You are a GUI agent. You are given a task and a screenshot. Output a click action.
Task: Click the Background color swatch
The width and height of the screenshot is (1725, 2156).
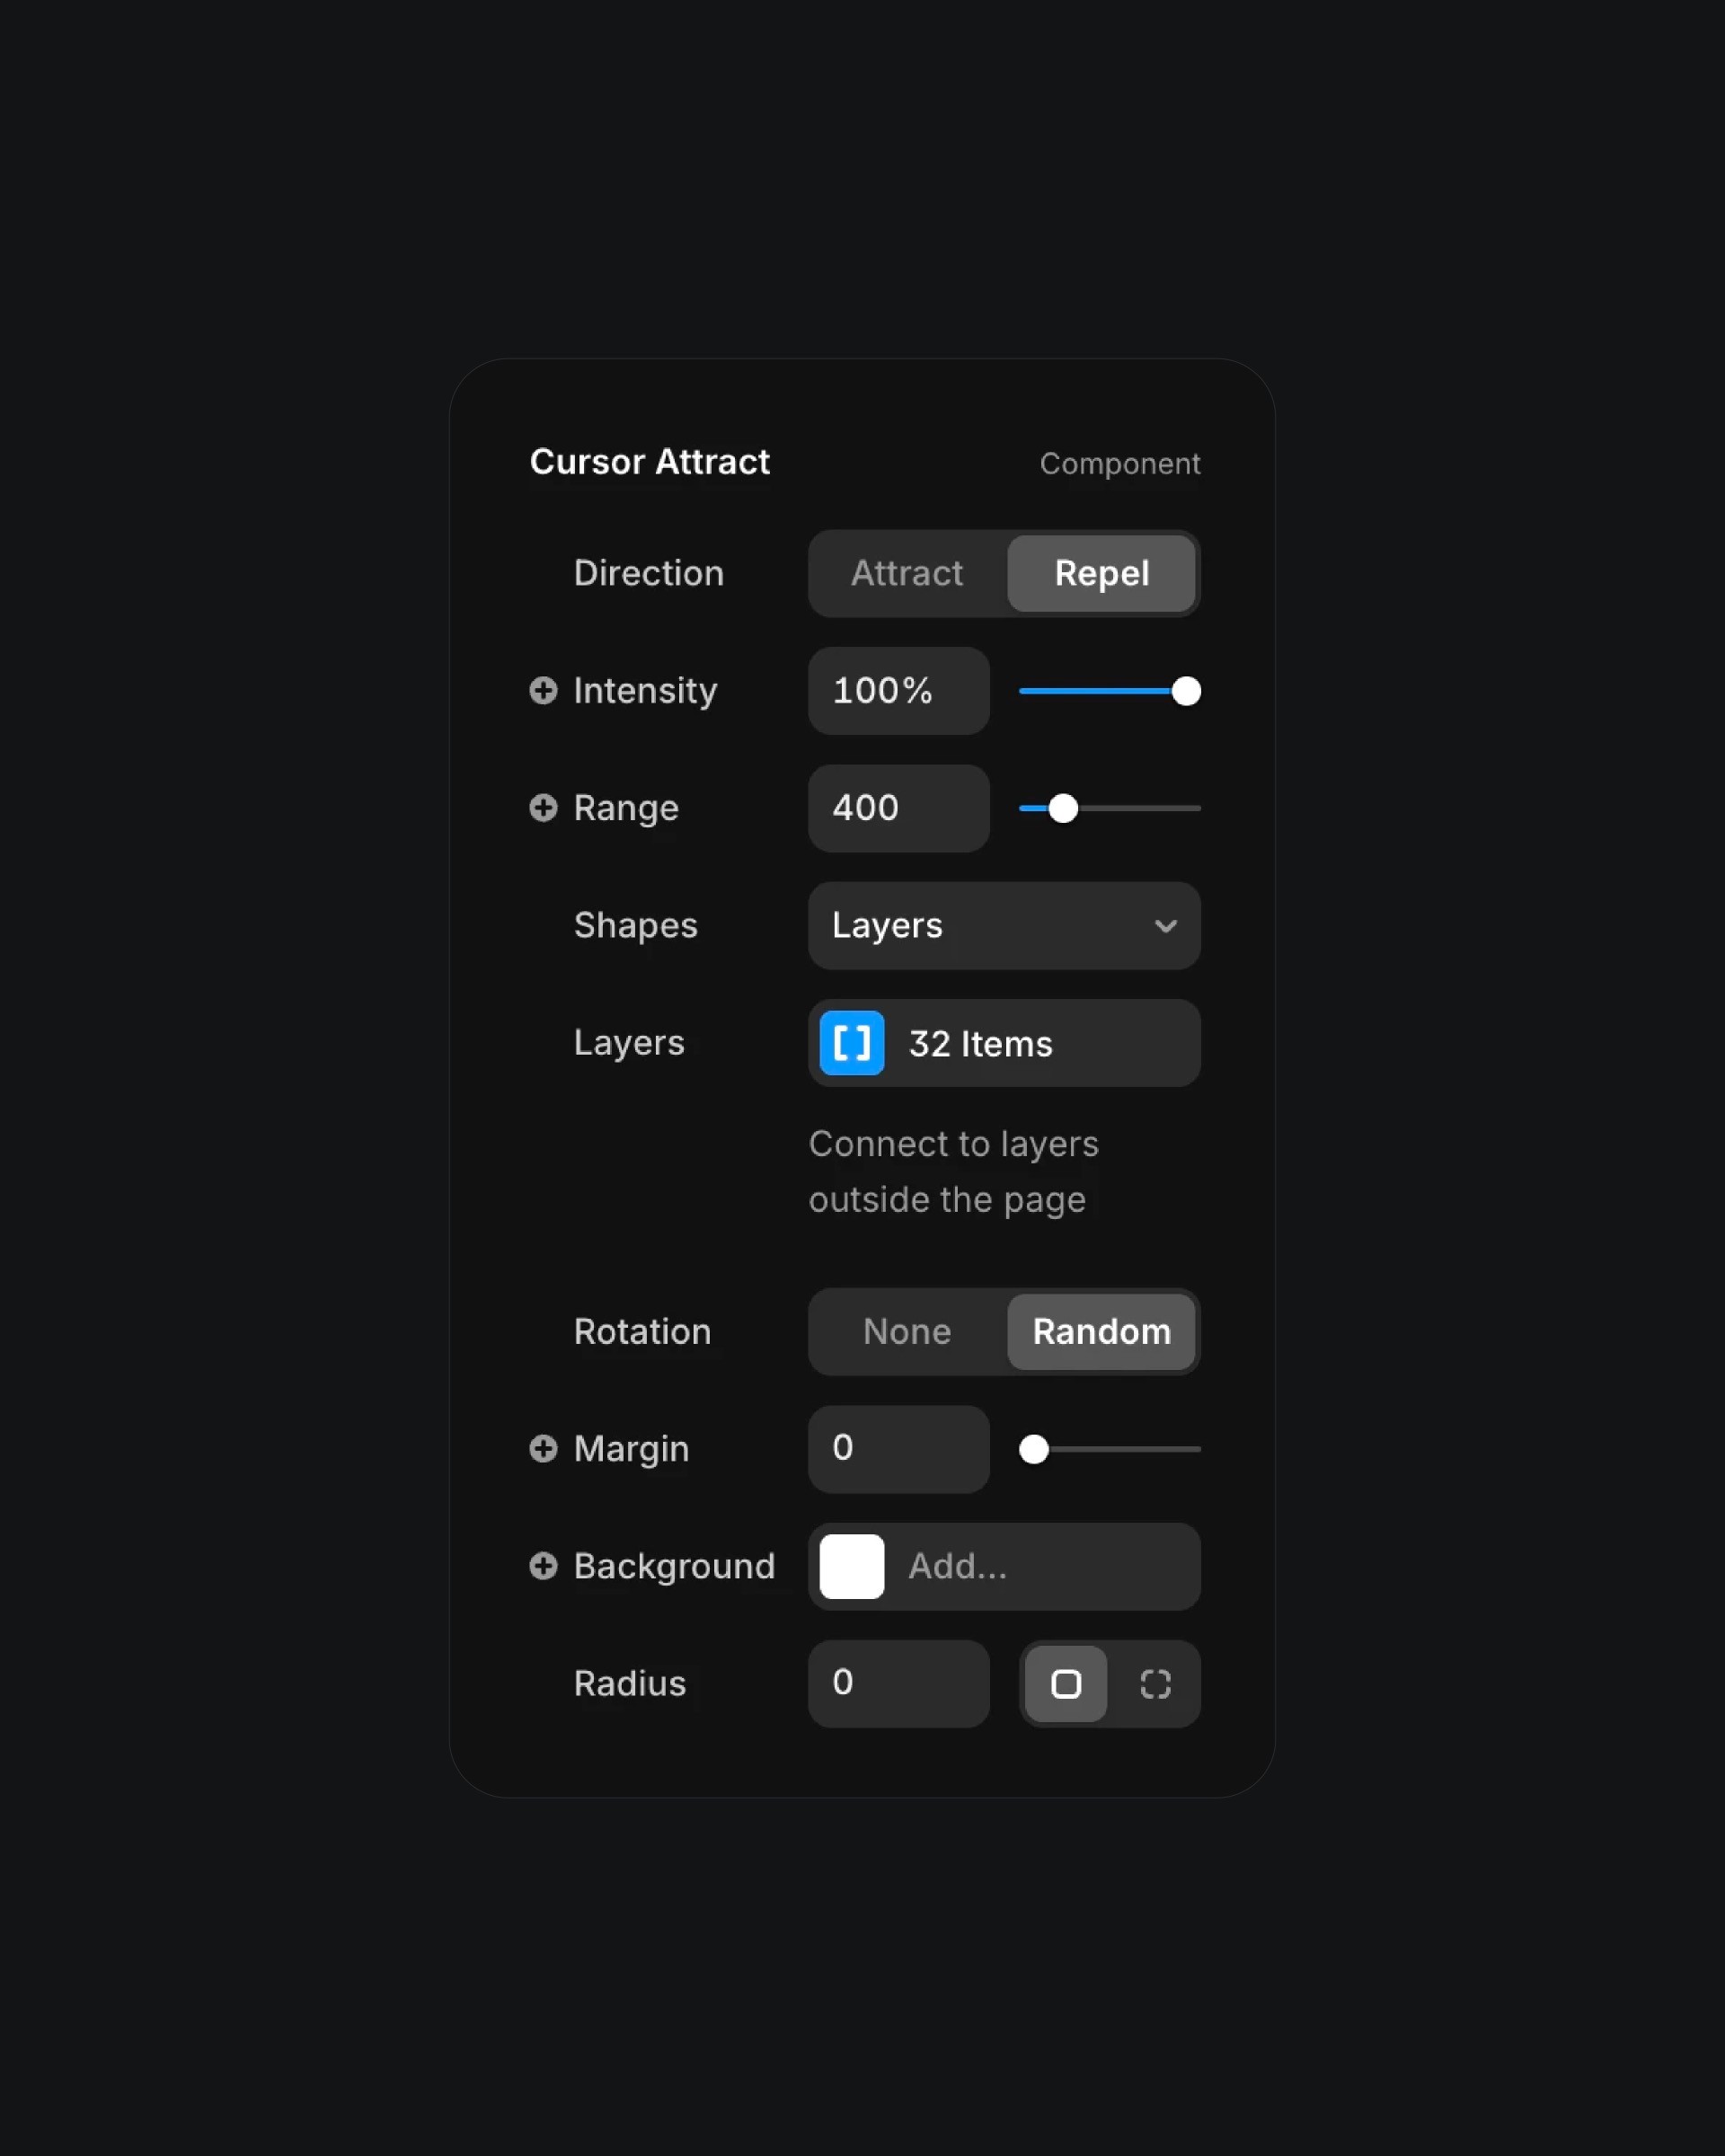850,1567
